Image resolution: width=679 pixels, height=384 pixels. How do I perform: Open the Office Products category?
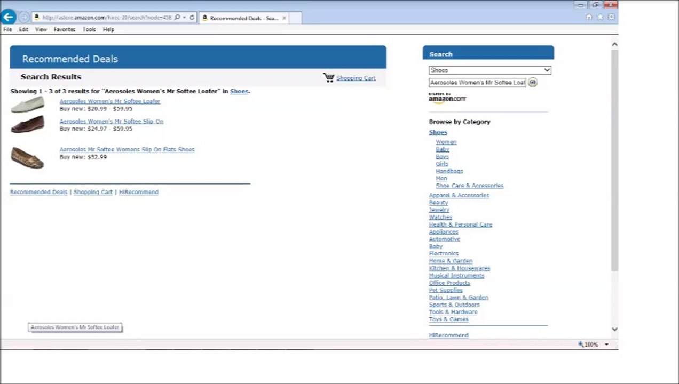tap(449, 283)
